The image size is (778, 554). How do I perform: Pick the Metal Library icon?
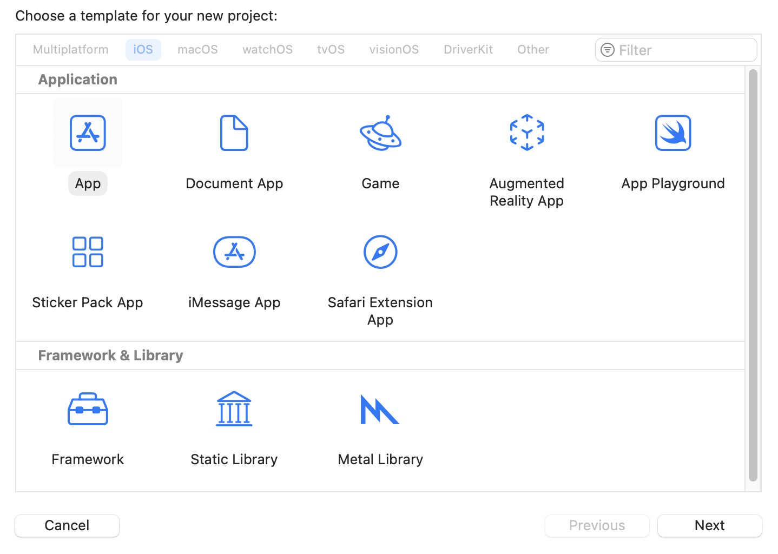click(380, 410)
